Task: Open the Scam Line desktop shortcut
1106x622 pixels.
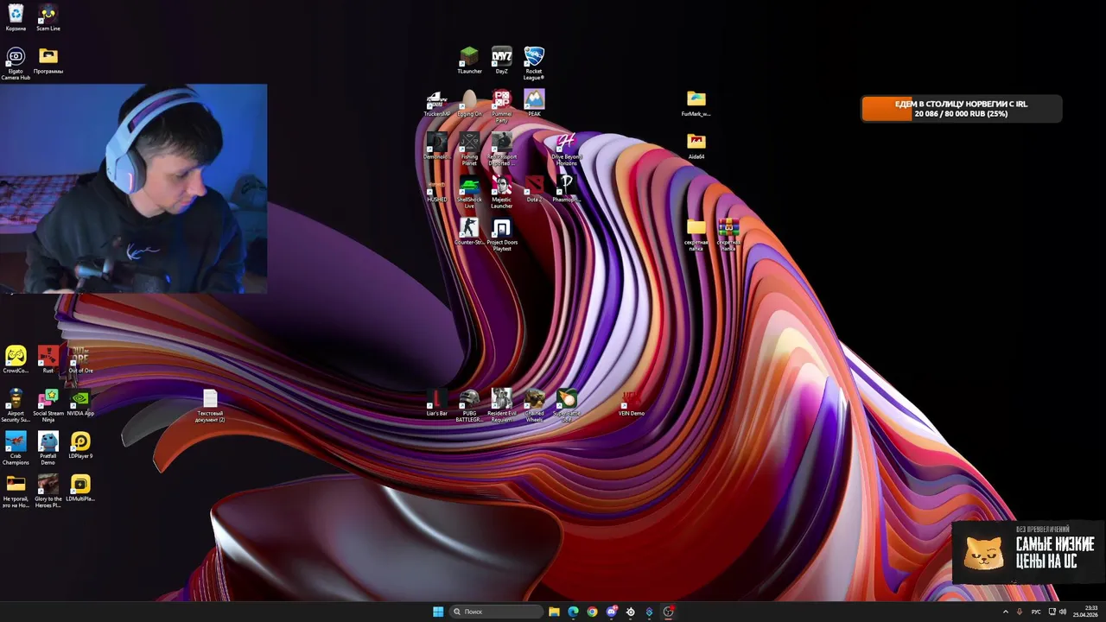Action: pos(48,17)
